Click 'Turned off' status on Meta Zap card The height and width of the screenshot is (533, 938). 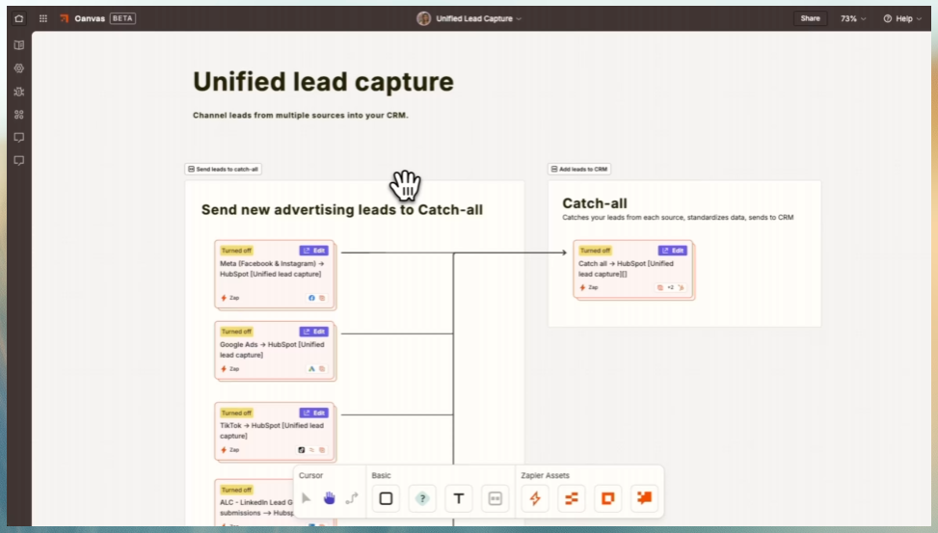click(x=236, y=251)
